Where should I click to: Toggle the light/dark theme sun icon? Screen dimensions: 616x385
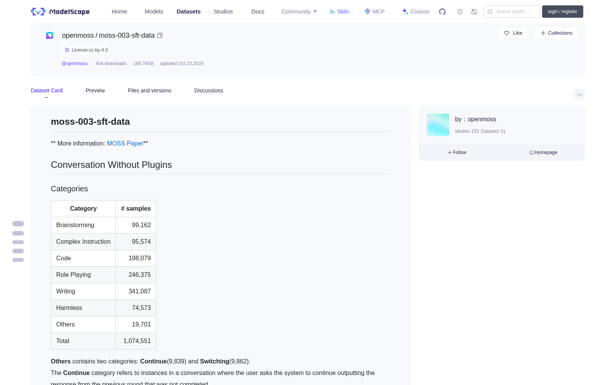[460, 12]
